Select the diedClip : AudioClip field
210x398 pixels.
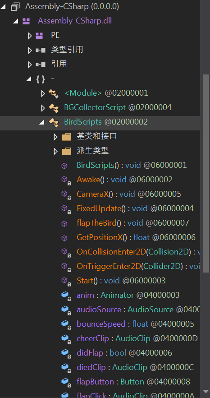(135, 368)
